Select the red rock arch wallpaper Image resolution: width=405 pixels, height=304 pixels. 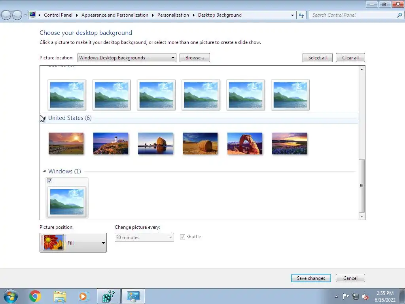tap(245, 143)
